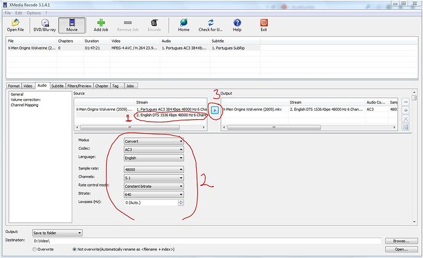This screenshot has width=423, height=258.
Task: Select Channel Mapping in the settings list
Action: coord(25,105)
